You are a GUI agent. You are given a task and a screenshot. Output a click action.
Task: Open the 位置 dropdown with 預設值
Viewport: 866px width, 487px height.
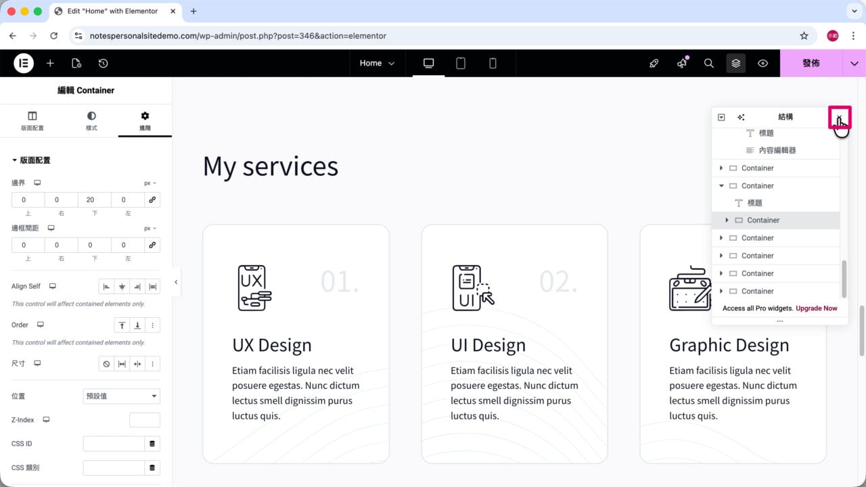(x=121, y=396)
